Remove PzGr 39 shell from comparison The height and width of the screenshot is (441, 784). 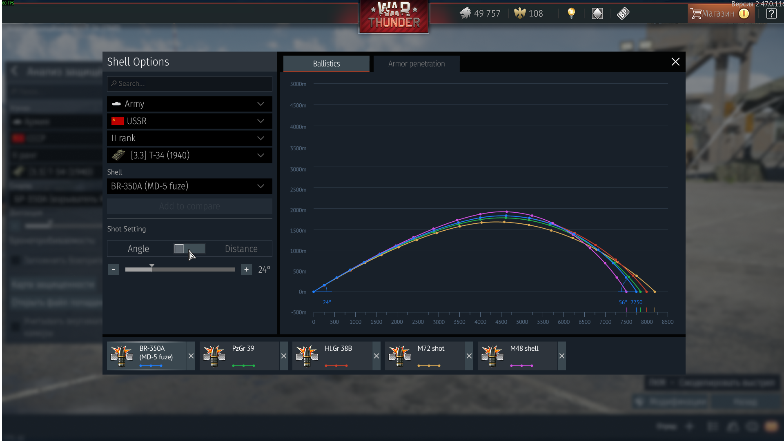point(284,356)
